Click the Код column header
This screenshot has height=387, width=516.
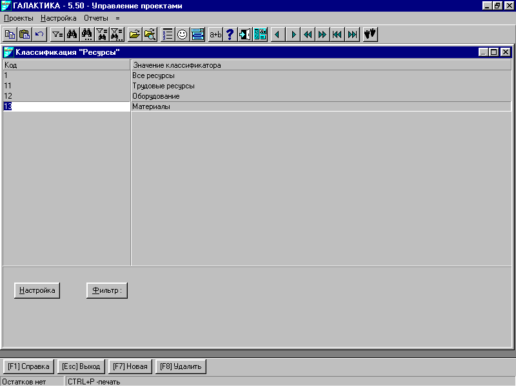(66, 65)
